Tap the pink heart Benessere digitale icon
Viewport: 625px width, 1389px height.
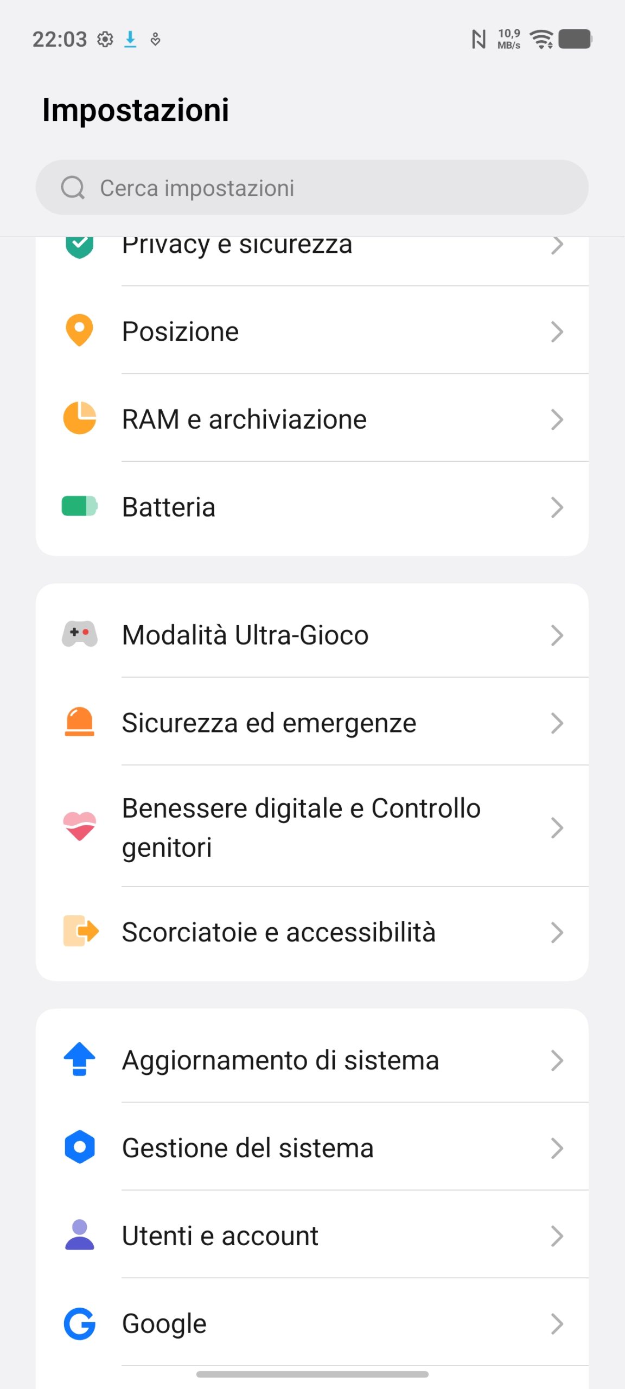(x=79, y=827)
